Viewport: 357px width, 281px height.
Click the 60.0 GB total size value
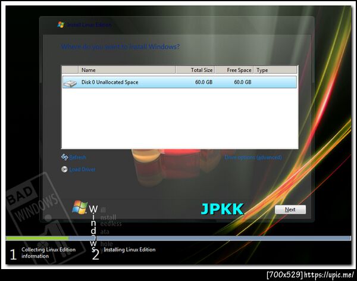[x=203, y=82]
